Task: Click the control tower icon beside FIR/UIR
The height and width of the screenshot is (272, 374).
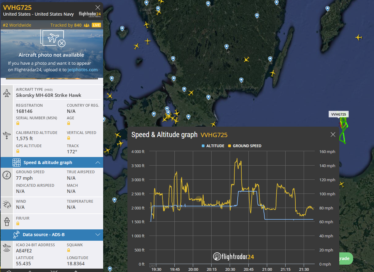Action: (7, 221)
